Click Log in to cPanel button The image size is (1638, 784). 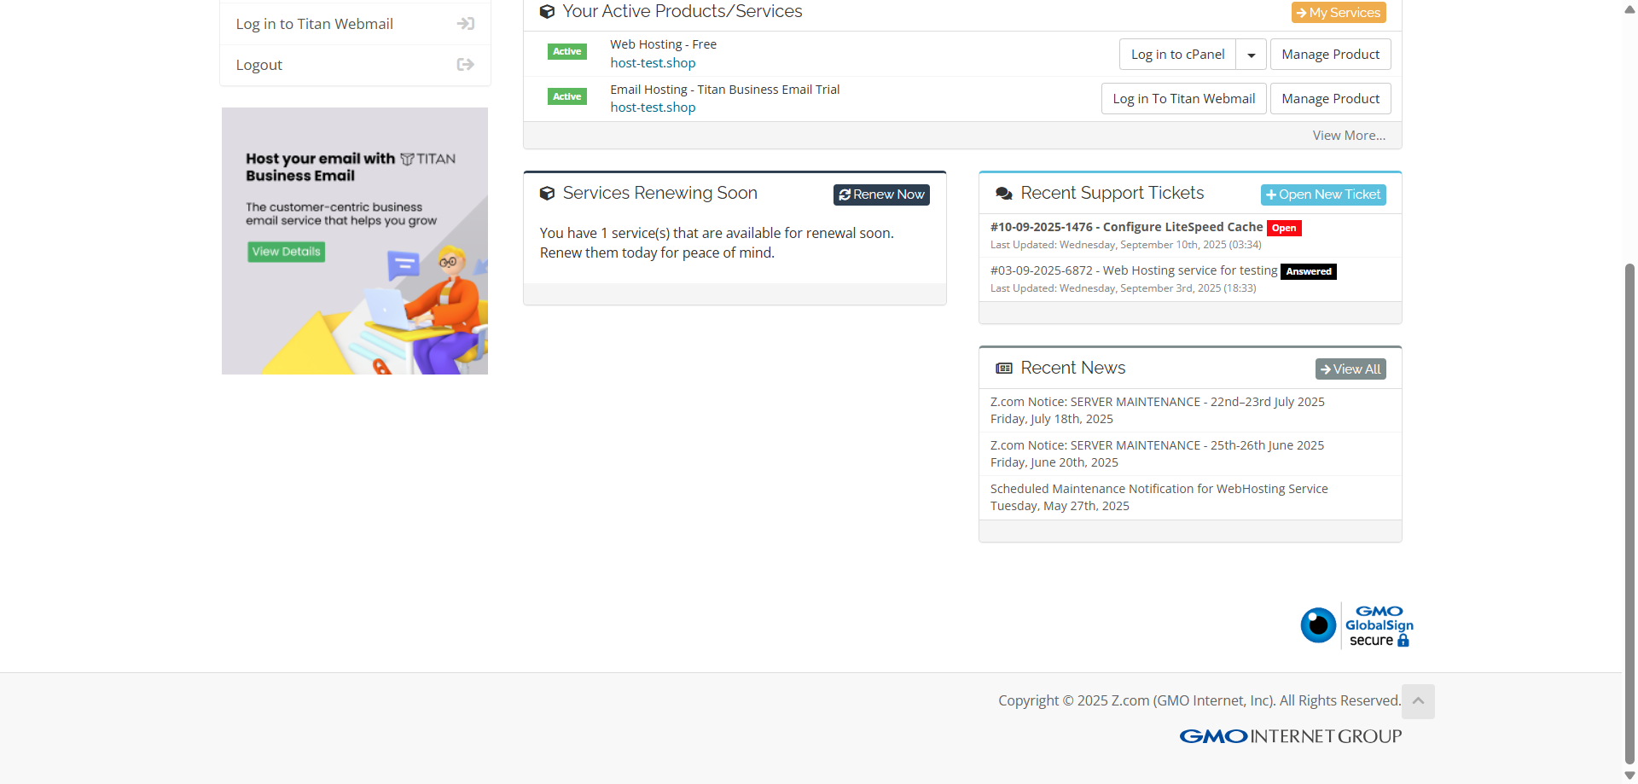tap(1177, 55)
